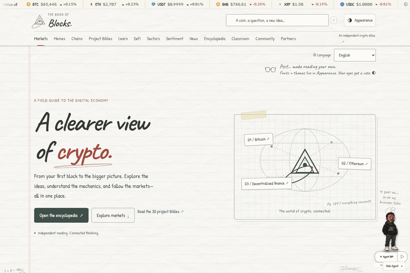The height and width of the screenshot is (273, 410).
Task: Go to the Markets tab
Action: pyautogui.click(x=41, y=39)
